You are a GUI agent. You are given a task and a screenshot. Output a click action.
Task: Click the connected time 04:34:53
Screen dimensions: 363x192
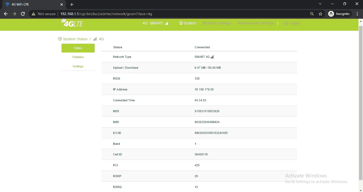point(200,100)
